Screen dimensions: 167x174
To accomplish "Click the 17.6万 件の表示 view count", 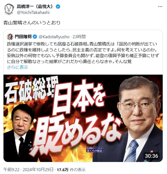I will [x=71, y=170].
